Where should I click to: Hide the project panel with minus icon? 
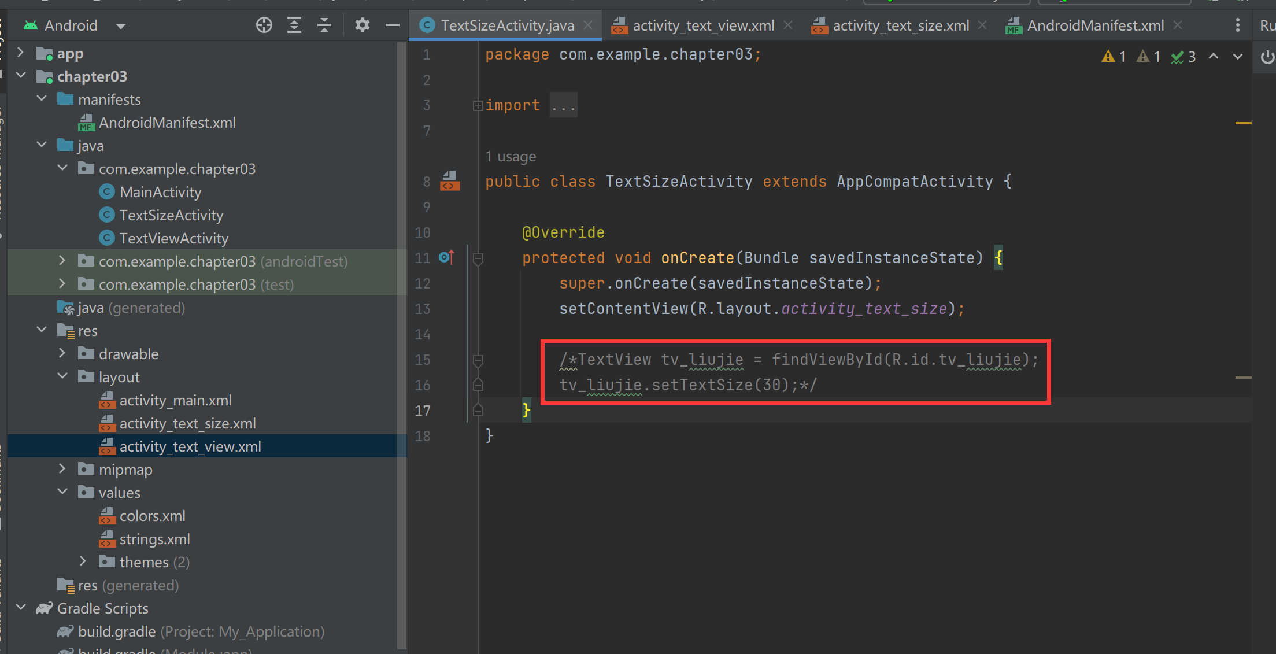click(x=393, y=25)
